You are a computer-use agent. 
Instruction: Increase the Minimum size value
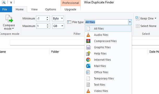47,17
